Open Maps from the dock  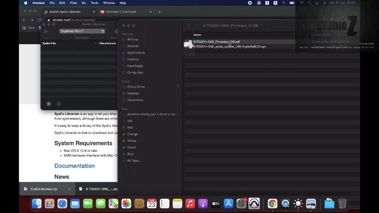(x=113, y=204)
